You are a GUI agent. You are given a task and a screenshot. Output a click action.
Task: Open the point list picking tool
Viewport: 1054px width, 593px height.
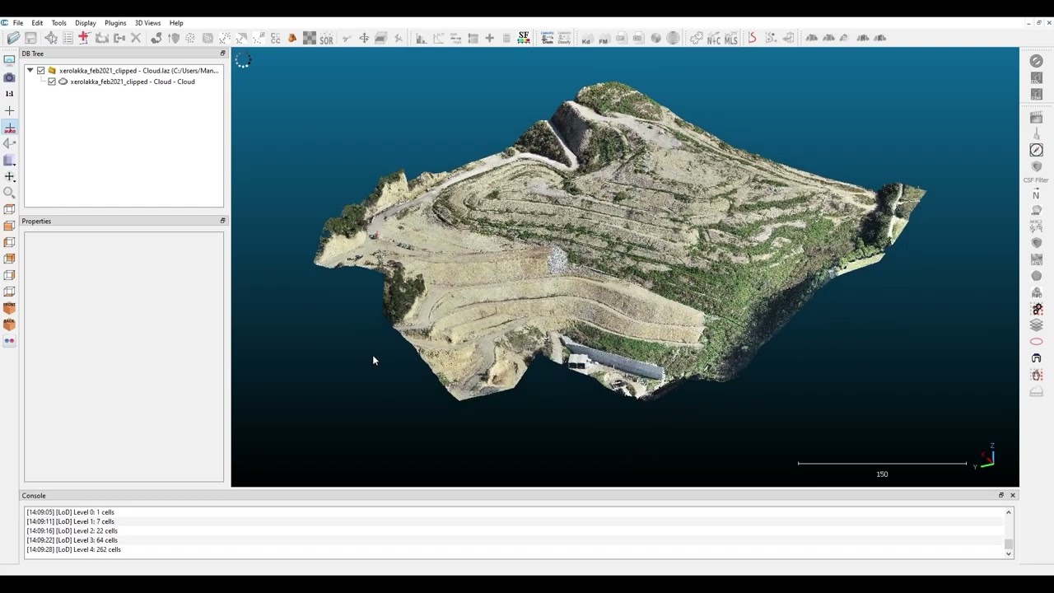(x=68, y=38)
